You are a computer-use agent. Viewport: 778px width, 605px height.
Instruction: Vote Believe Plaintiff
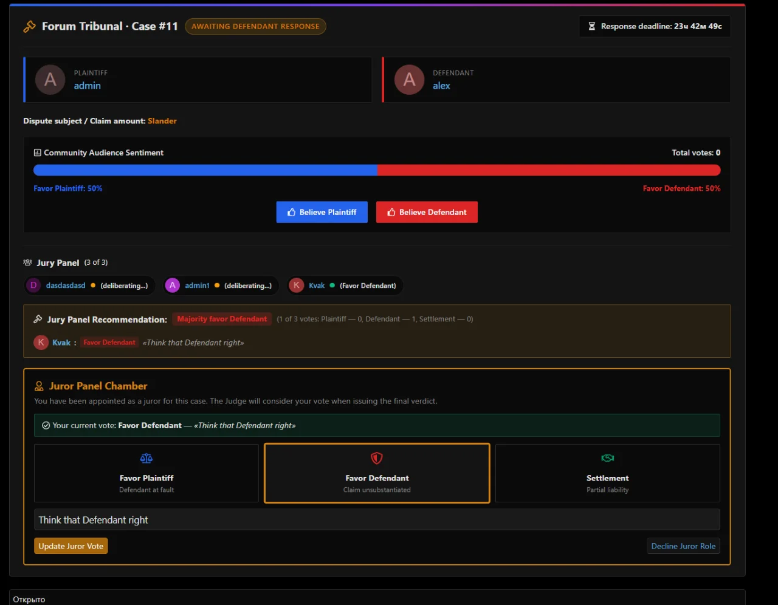[322, 212]
